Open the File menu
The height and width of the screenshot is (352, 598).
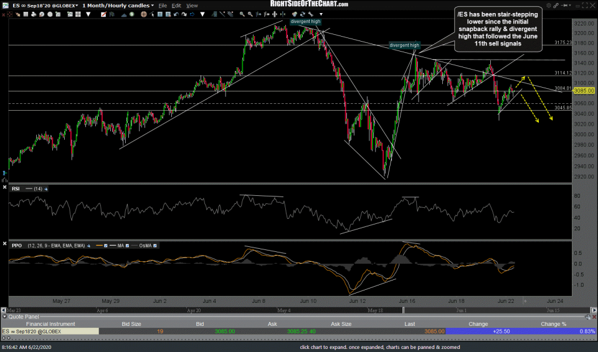point(163,6)
